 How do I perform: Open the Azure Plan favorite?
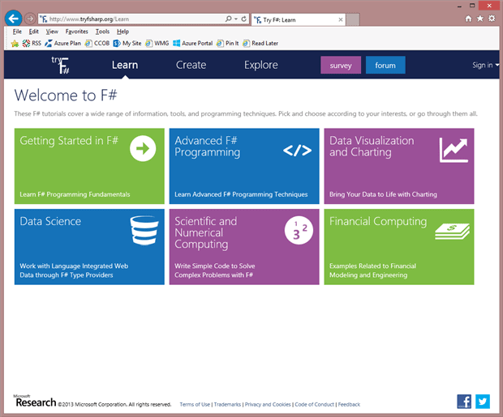point(63,43)
